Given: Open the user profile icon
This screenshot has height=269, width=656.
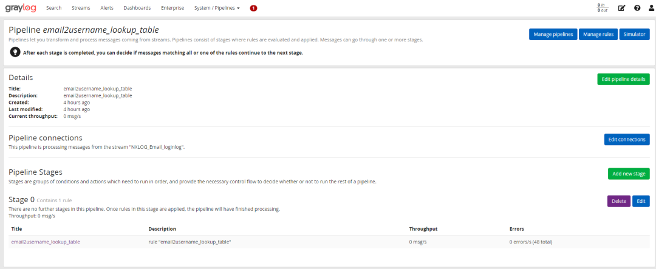Looking at the screenshot, I should coord(651,8).
